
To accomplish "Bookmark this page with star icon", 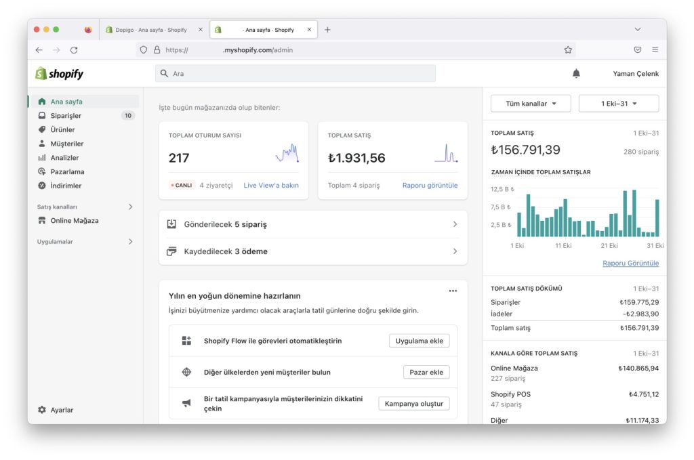I will (x=568, y=50).
